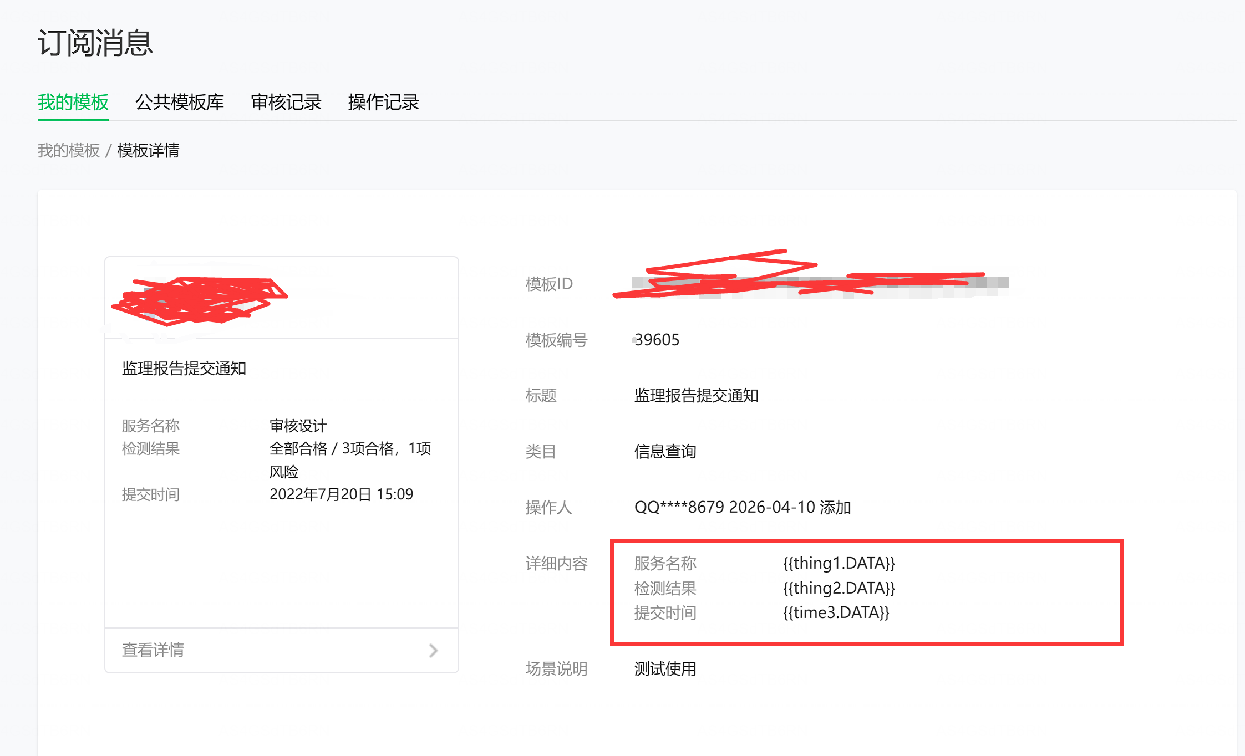This screenshot has width=1245, height=756.
Task: Click the operator text QQ****8679
Action: point(679,507)
